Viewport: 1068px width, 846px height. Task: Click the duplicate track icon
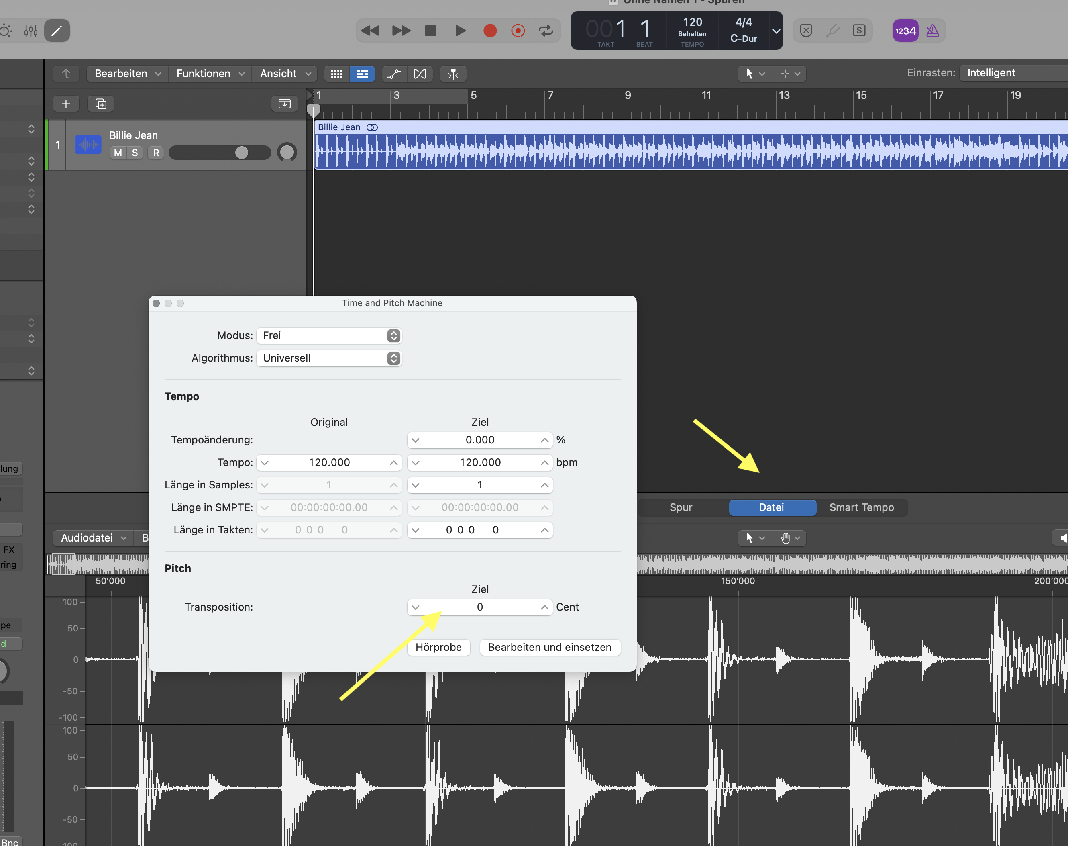[100, 104]
